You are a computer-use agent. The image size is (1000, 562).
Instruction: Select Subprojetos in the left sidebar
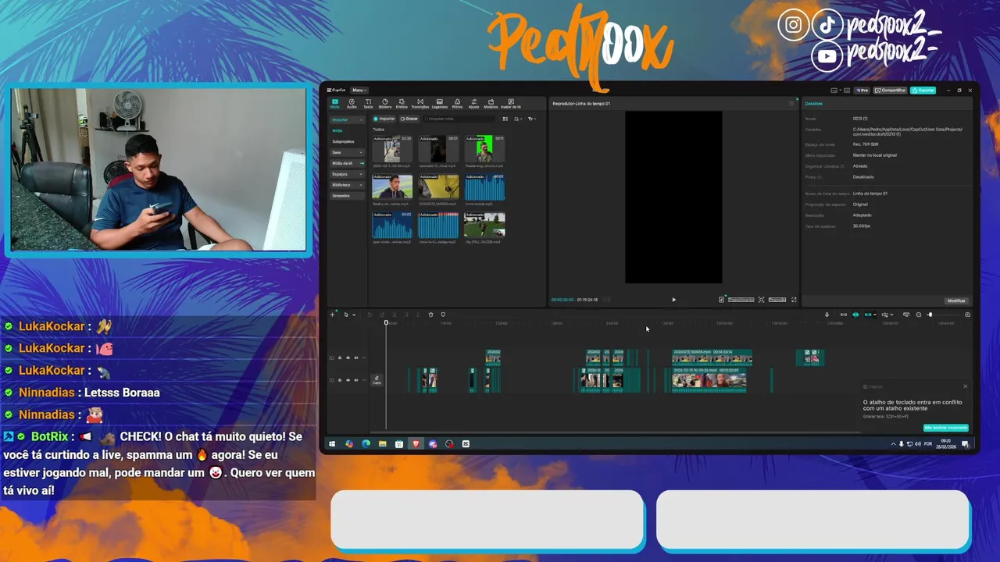[343, 141]
